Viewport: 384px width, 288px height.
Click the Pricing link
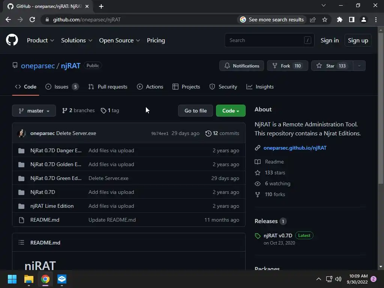coord(156,40)
